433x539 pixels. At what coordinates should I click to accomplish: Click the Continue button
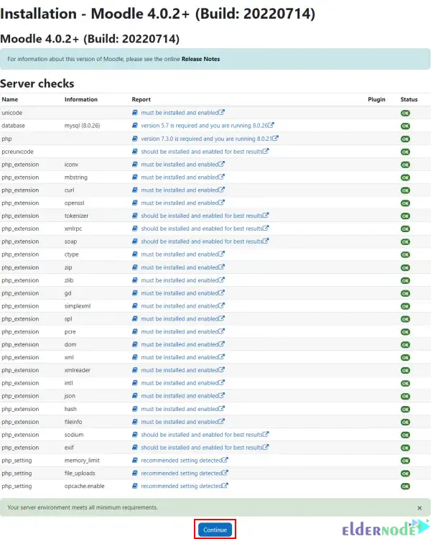tap(215, 530)
